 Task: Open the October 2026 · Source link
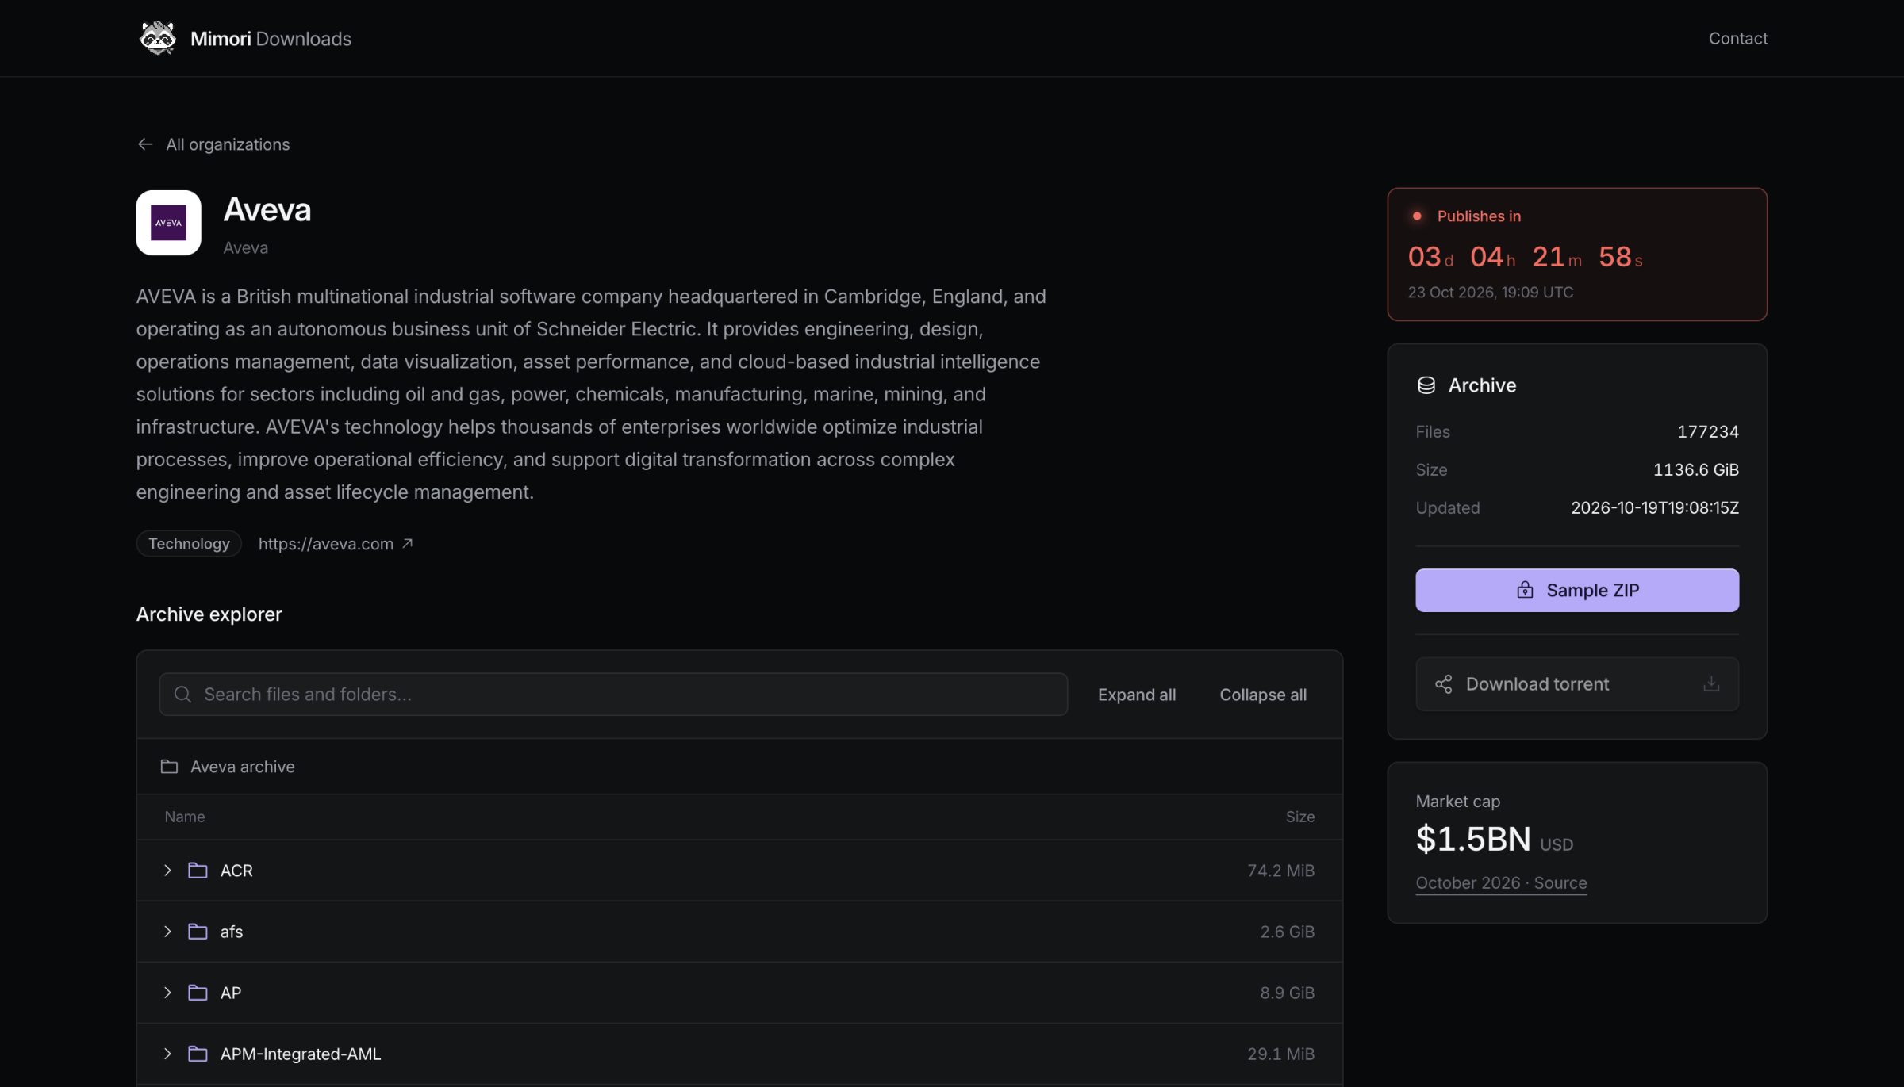pos(1501,883)
